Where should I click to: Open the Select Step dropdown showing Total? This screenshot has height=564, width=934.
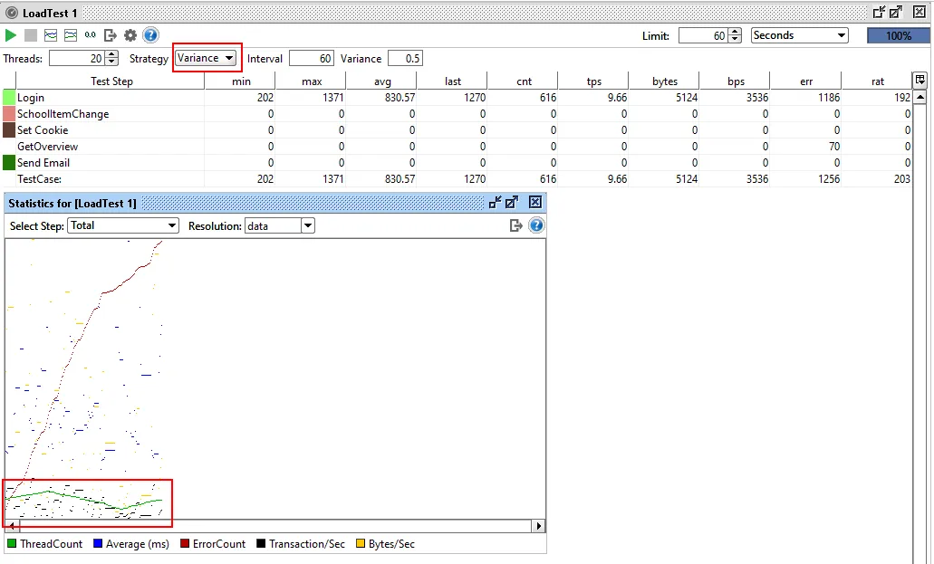click(123, 225)
